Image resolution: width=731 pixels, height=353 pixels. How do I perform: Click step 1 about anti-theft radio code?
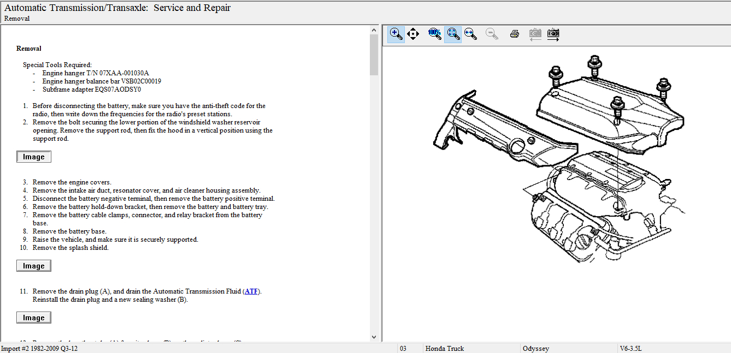click(149, 110)
